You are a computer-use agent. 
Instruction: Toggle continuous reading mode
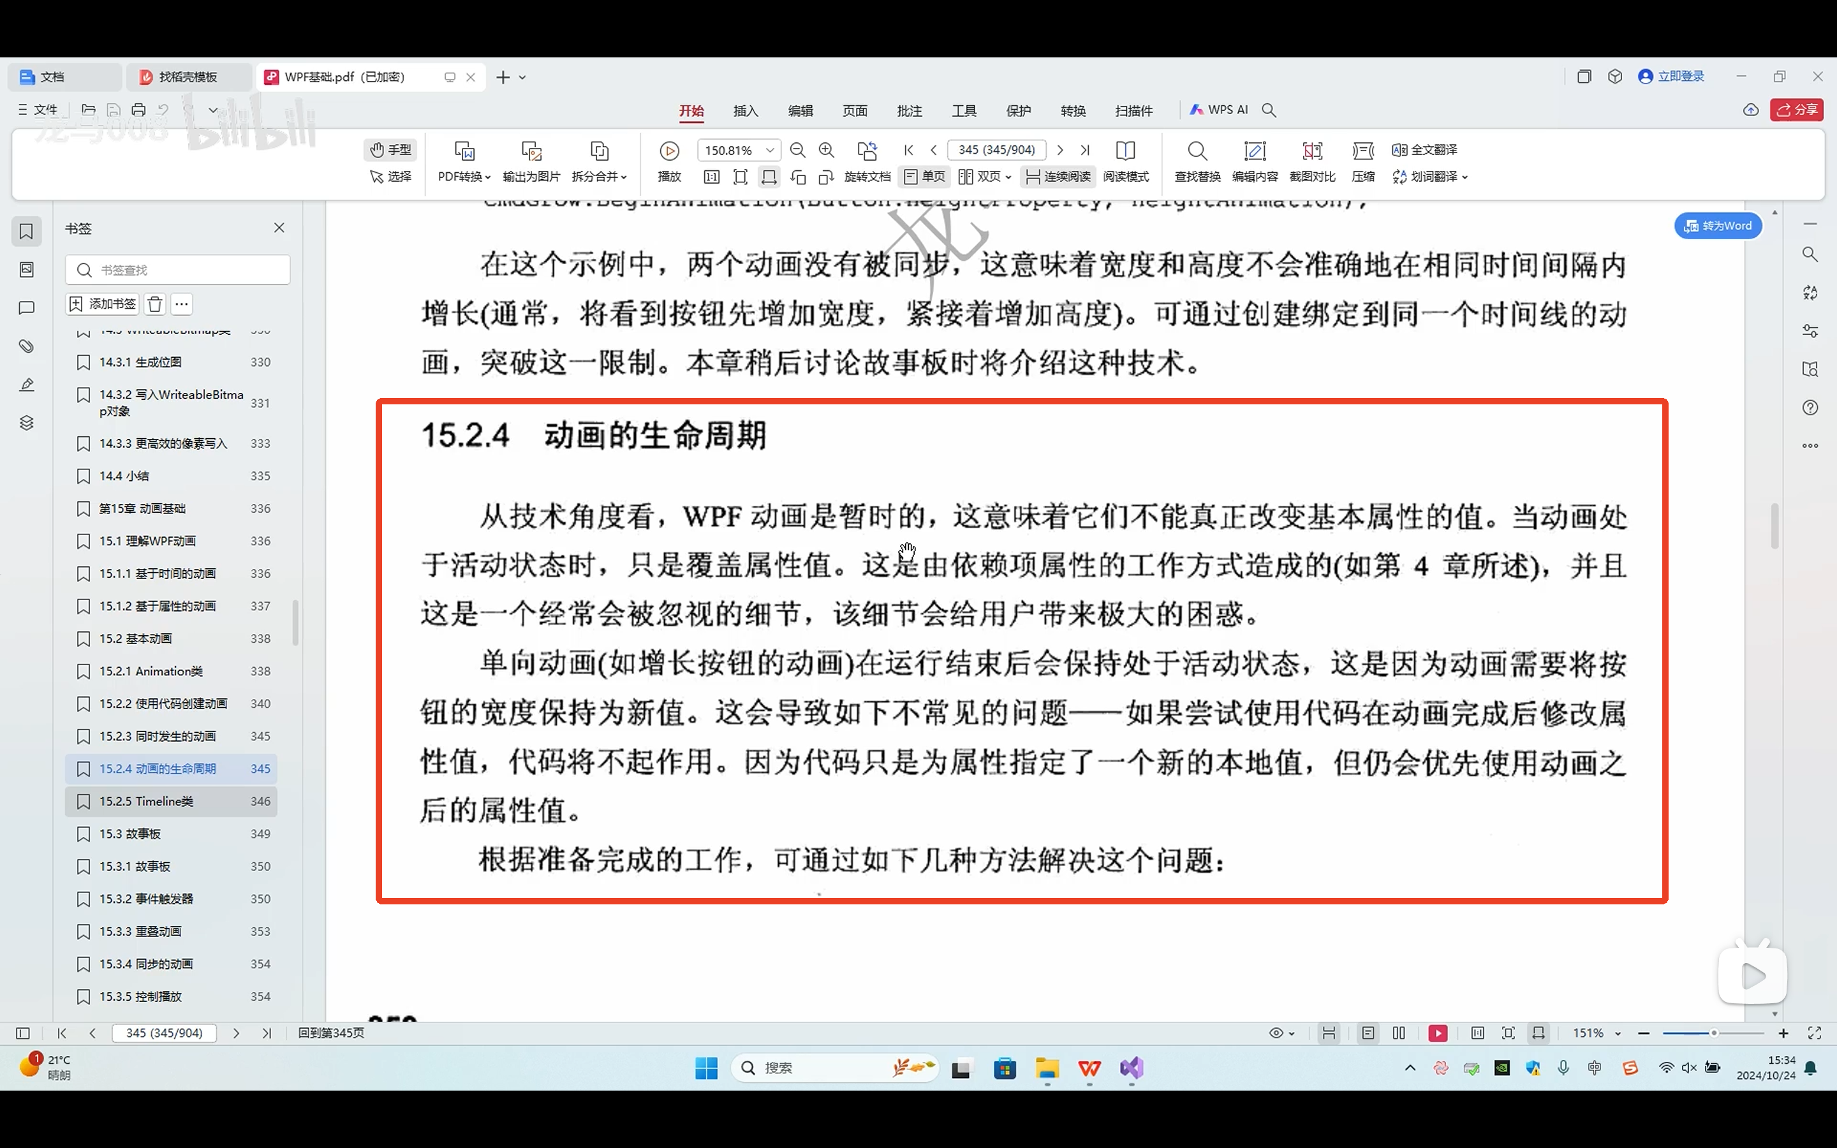(1058, 177)
